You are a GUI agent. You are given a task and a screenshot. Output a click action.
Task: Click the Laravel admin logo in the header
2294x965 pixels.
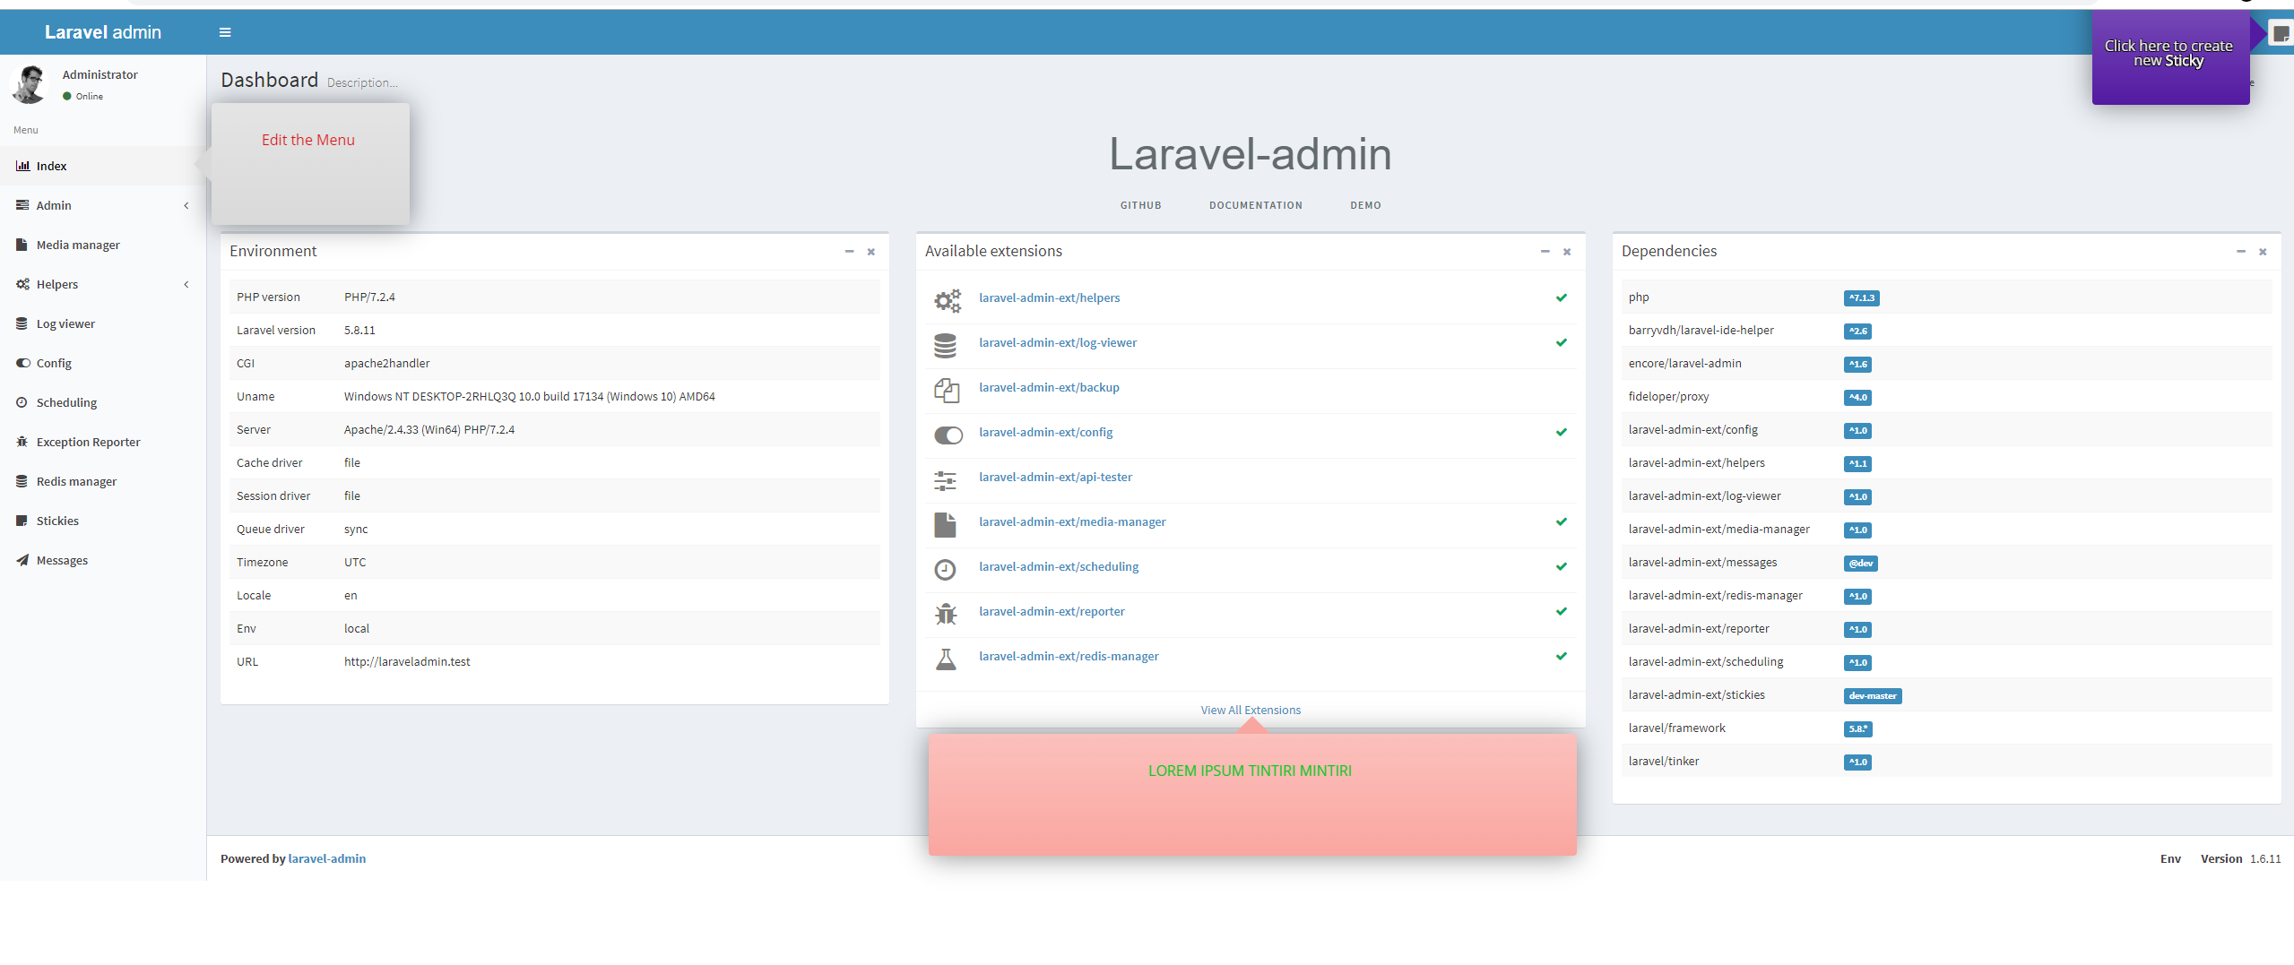pos(103,32)
